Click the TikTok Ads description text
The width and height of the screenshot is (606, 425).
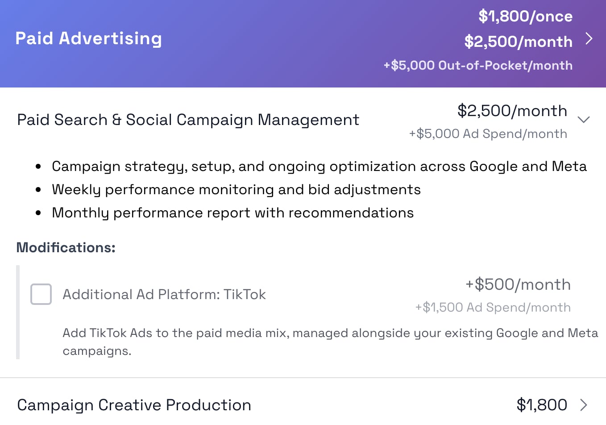(330, 342)
